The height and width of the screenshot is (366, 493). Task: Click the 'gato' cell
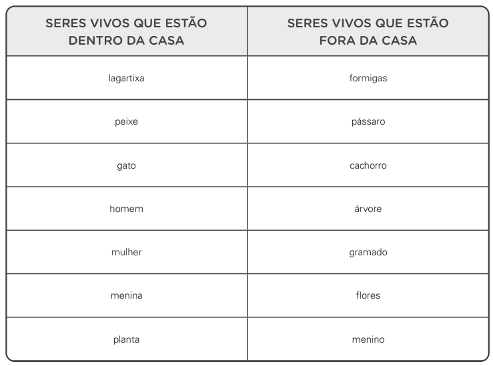click(126, 165)
